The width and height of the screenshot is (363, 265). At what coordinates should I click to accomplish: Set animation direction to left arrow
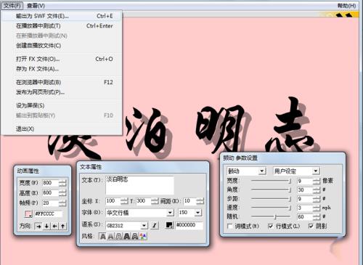tap(54, 226)
